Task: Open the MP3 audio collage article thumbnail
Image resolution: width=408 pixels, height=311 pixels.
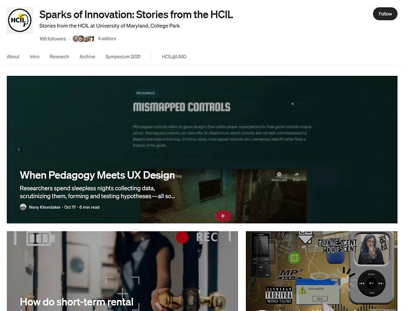Action: click(322, 271)
